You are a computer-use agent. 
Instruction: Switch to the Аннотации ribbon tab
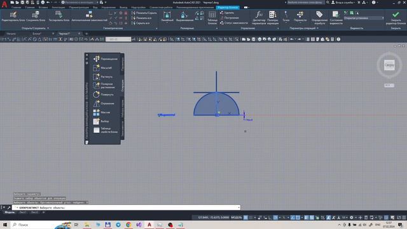click(59, 8)
